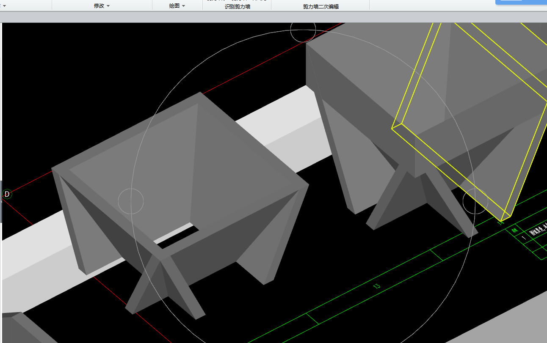
Task: Expand the collapsed left side panel handle
Action: [x=1, y=202]
